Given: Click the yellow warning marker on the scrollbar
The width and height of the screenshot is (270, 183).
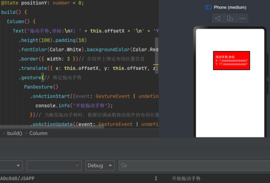Looking at the screenshot, I should coord(156,64).
